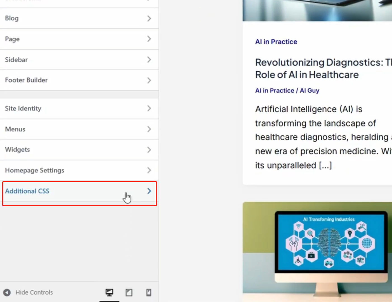Open the AI in Practice category link above the title
392x302 pixels.
pyautogui.click(x=276, y=42)
